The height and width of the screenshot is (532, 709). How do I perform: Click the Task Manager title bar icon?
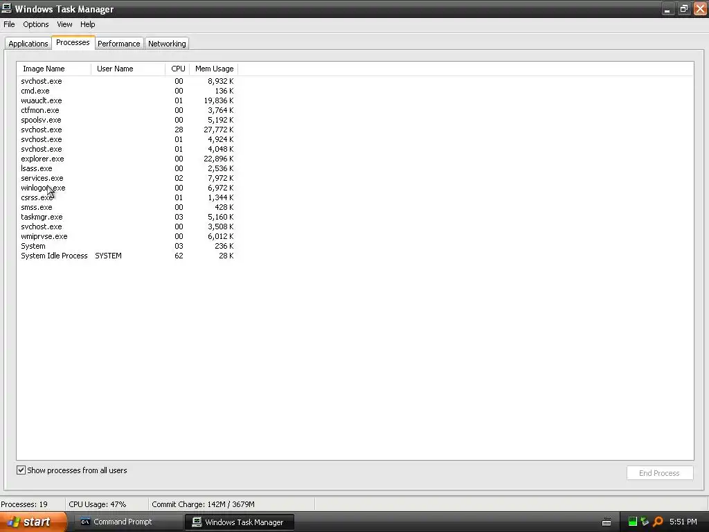click(6, 8)
